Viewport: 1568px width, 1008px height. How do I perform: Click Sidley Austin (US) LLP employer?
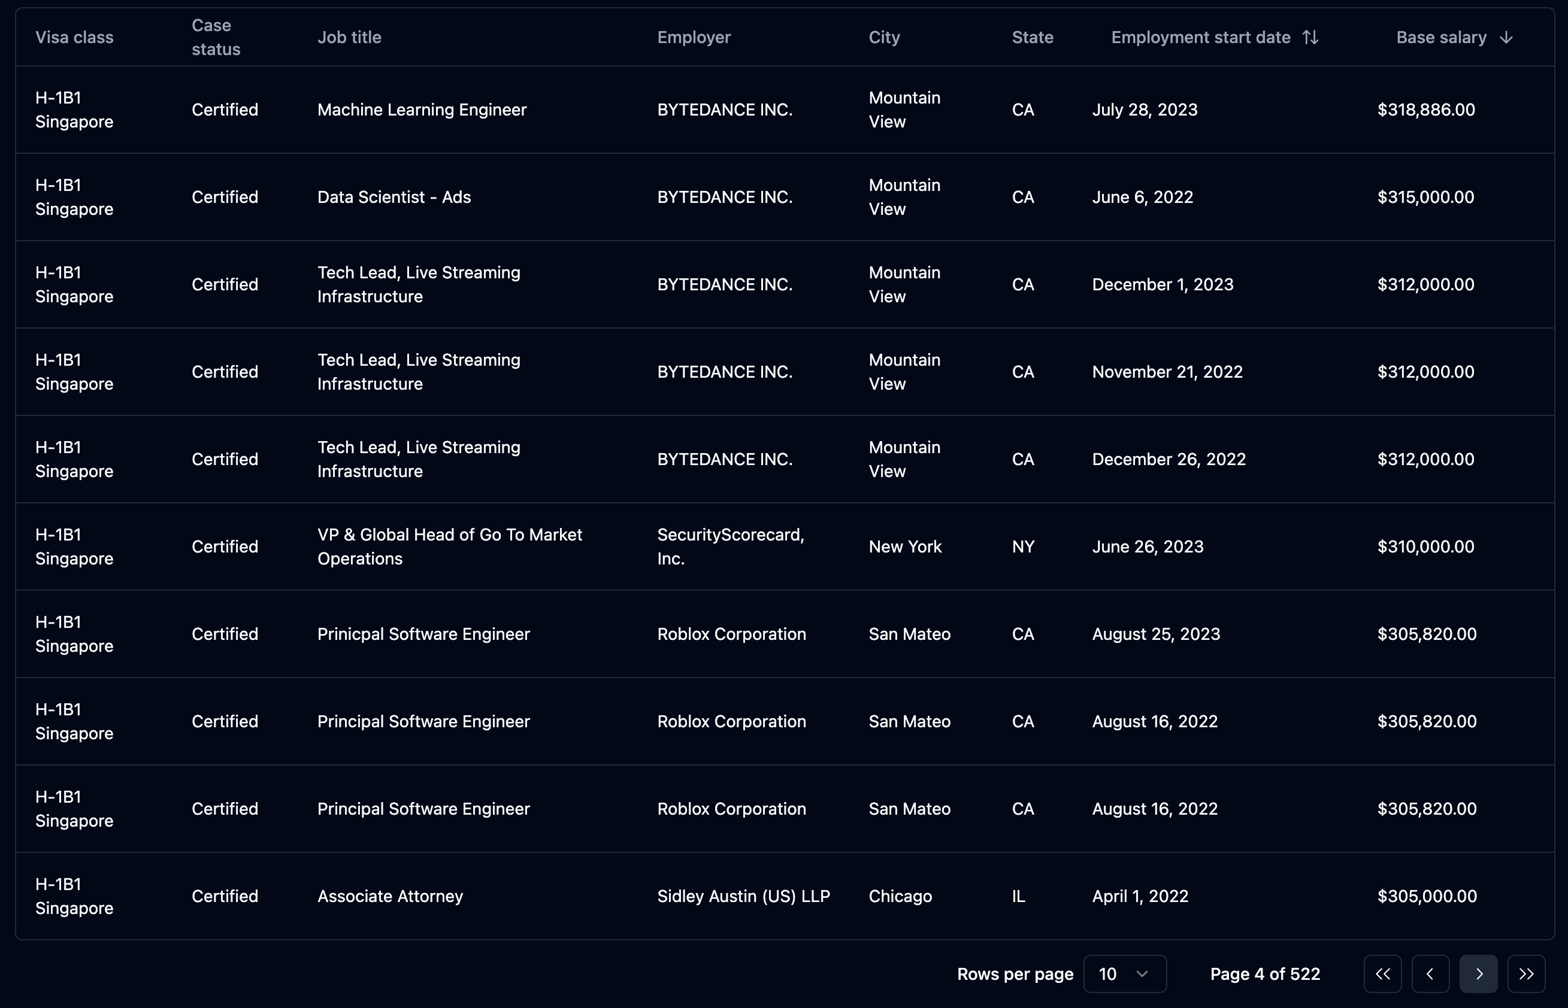(x=743, y=896)
